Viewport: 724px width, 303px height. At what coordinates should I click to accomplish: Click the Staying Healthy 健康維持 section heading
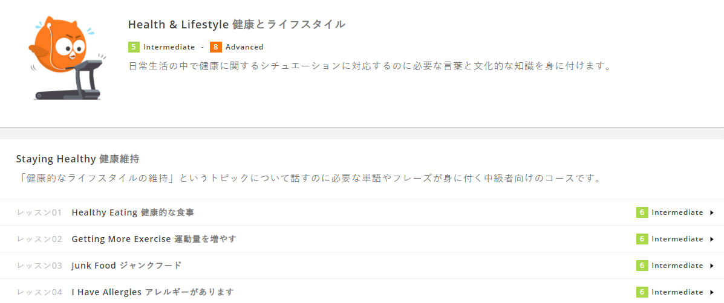(77, 159)
